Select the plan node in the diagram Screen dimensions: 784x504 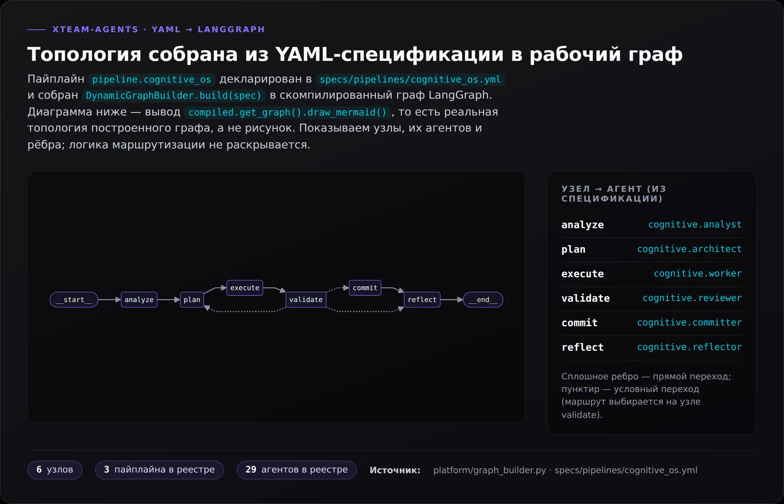pos(192,300)
